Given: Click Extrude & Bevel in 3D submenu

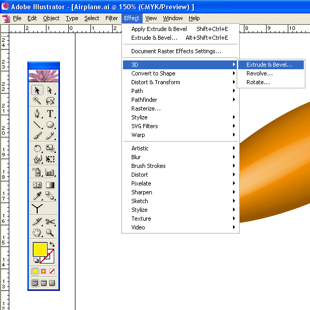Looking at the screenshot, I should click(x=271, y=65).
